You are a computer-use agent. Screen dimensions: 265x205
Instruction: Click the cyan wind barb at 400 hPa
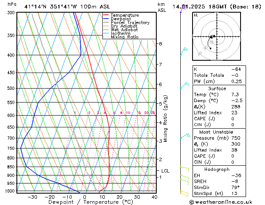[x=184, y=51]
